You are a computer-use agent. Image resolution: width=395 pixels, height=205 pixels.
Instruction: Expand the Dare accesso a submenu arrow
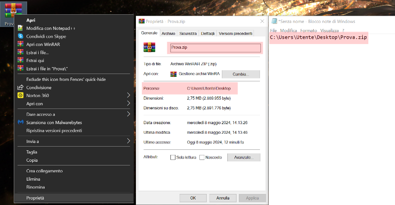[128, 114]
